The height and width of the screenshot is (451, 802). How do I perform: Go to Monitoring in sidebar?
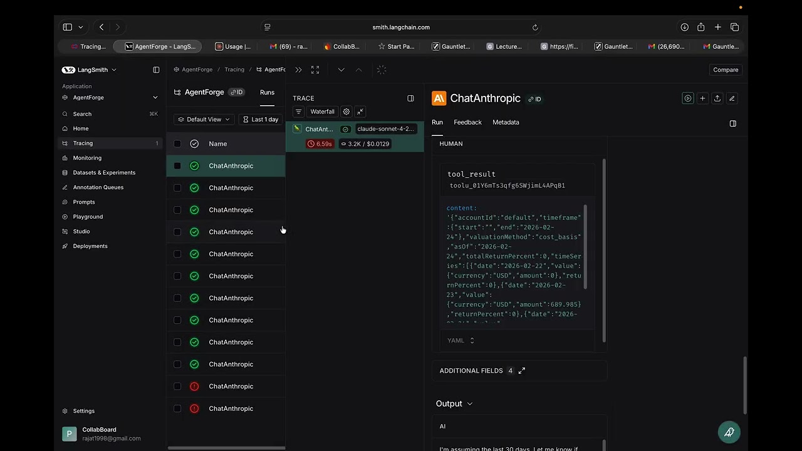[x=87, y=158]
